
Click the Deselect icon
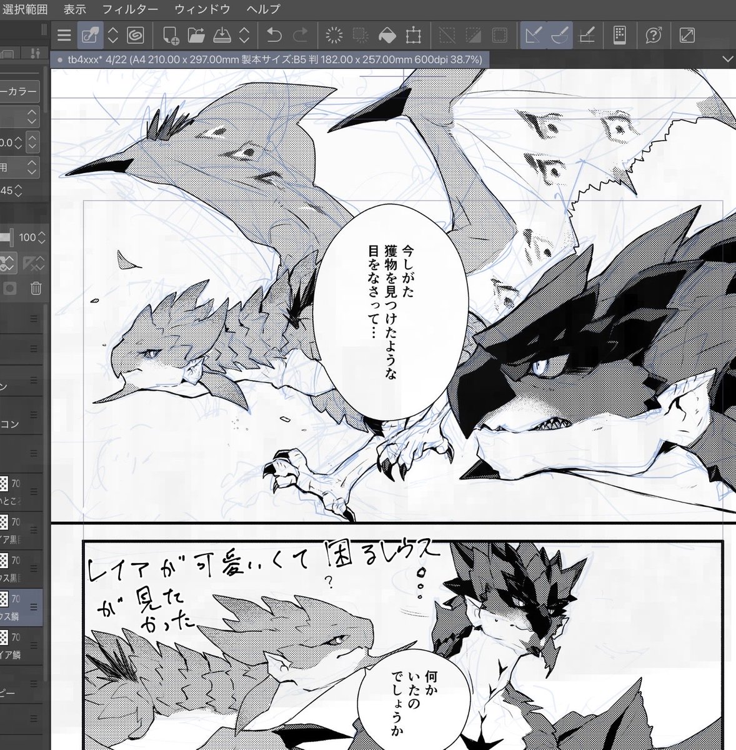447,35
